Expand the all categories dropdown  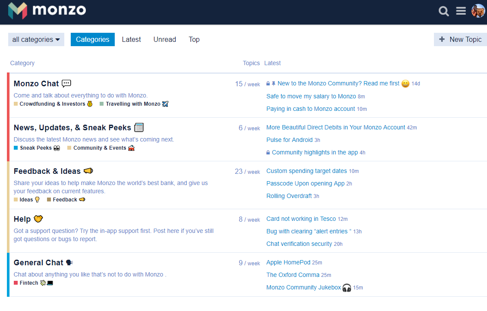pos(36,39)
